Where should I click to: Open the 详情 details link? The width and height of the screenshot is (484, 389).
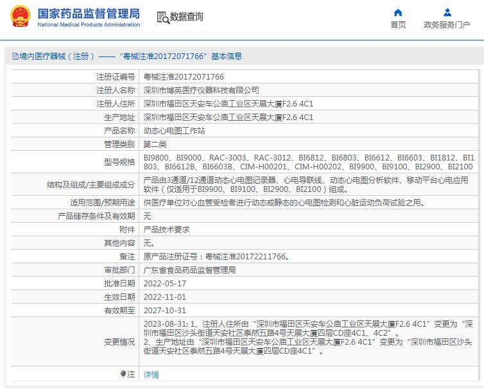click(151, 374)
